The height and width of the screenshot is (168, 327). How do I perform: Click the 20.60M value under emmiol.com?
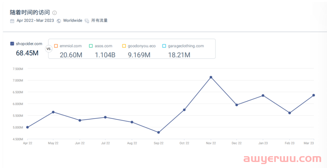tap(71, 55)
